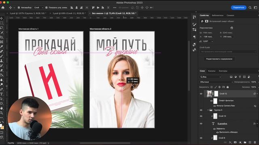Create new adjustment layer icon at bottom
Image resolution: width=259 pixels, height=145 pixels.
240,142
